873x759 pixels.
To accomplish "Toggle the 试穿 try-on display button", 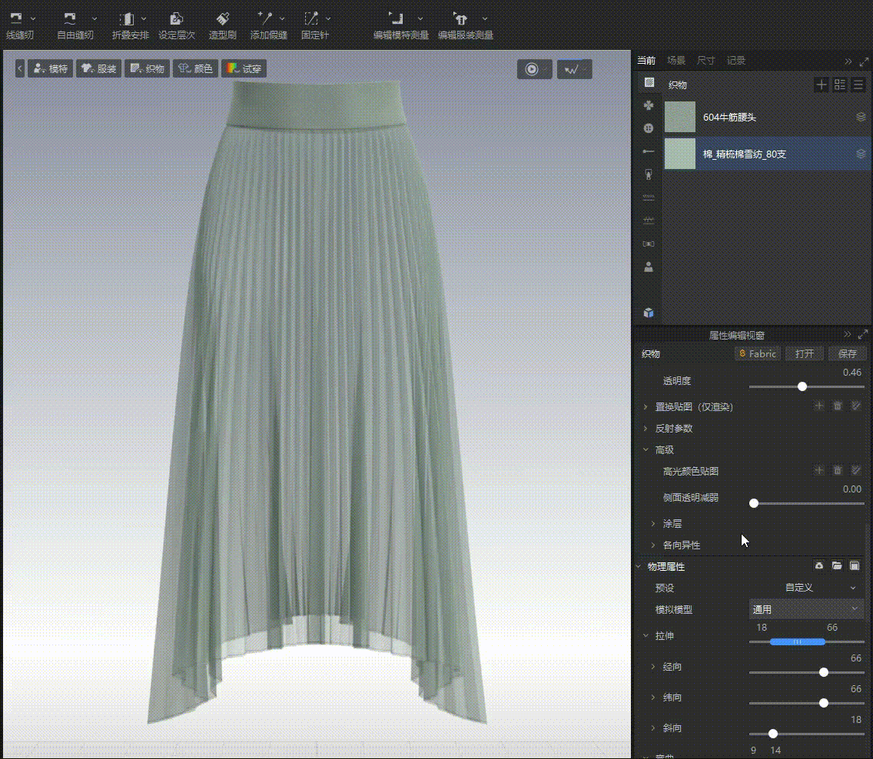I will [244, 69].
